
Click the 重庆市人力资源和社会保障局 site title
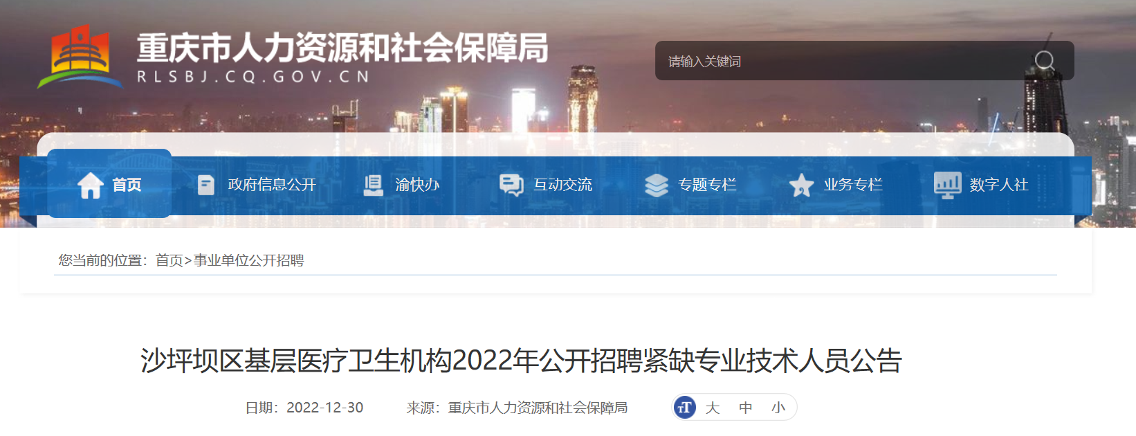pos(342,48)
